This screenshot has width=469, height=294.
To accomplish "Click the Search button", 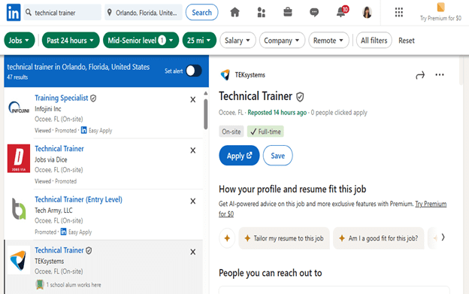I will [x=202, y=12].
